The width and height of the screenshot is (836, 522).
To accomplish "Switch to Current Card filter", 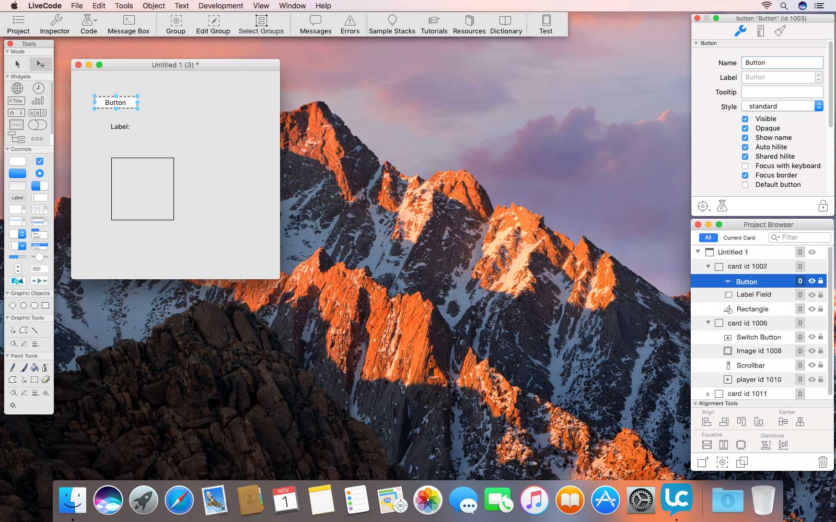I will coord(739,238).
